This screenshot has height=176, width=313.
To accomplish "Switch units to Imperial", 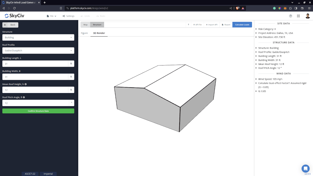I will tap(48, 174).
